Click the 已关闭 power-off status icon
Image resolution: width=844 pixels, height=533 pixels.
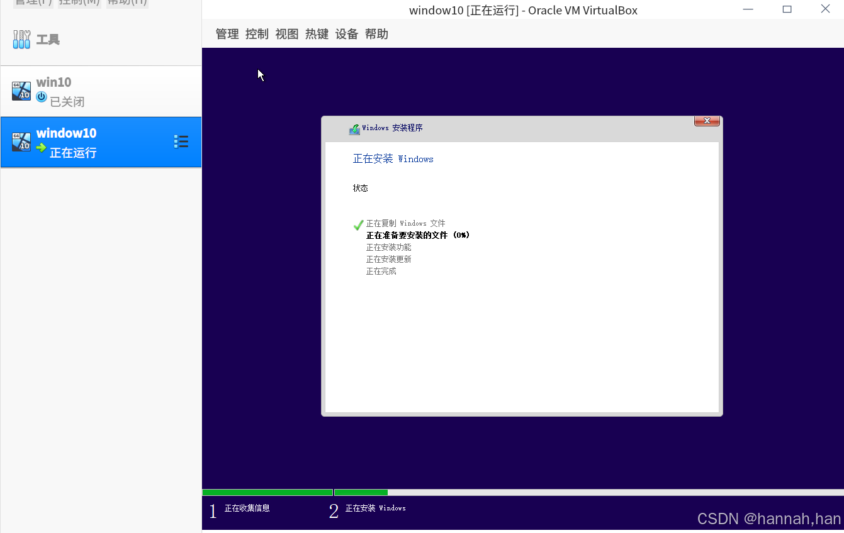(x=42, y=97)
